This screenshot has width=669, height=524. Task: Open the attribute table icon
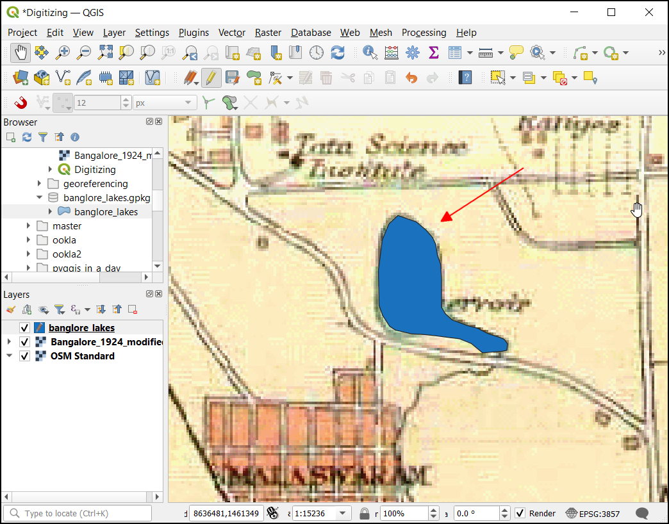click(x=455, y=53)
